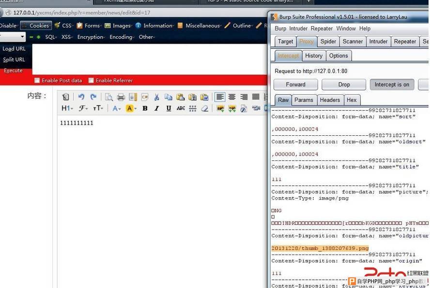This screenshot has height=288, width=430.
Task: Paste as plain text icon
Action: (193, 97)
